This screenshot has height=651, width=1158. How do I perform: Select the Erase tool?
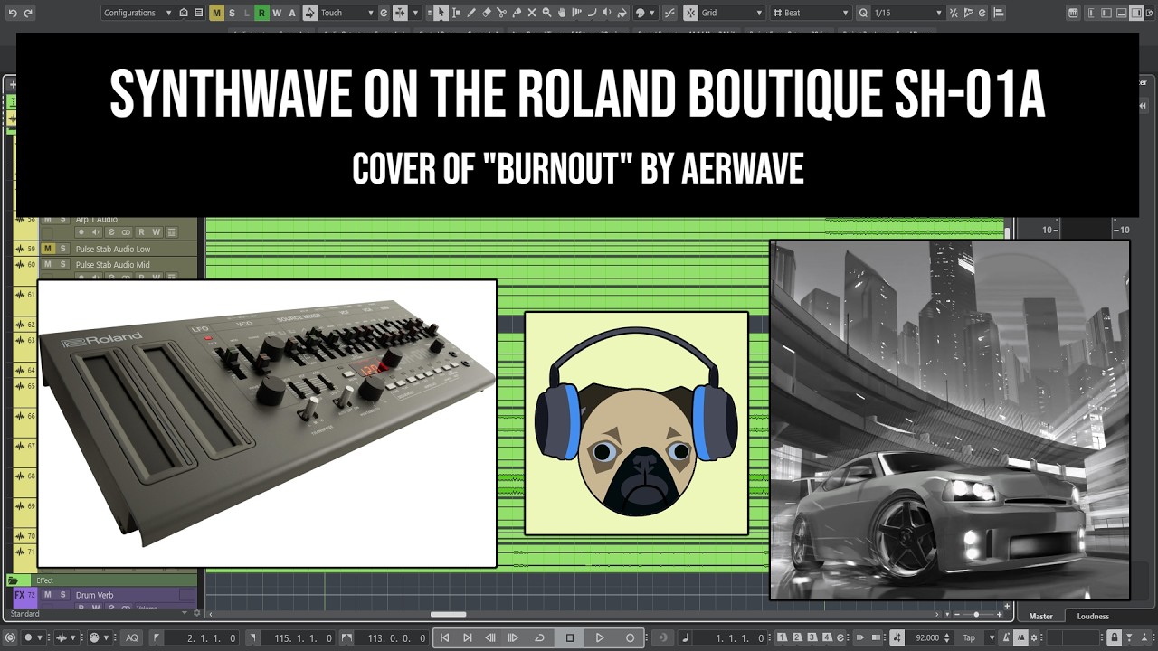click(487, 13)
